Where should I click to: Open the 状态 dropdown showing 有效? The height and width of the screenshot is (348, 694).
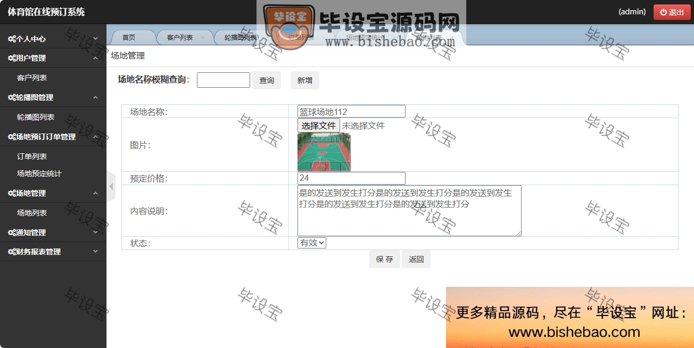coord(312,243)
